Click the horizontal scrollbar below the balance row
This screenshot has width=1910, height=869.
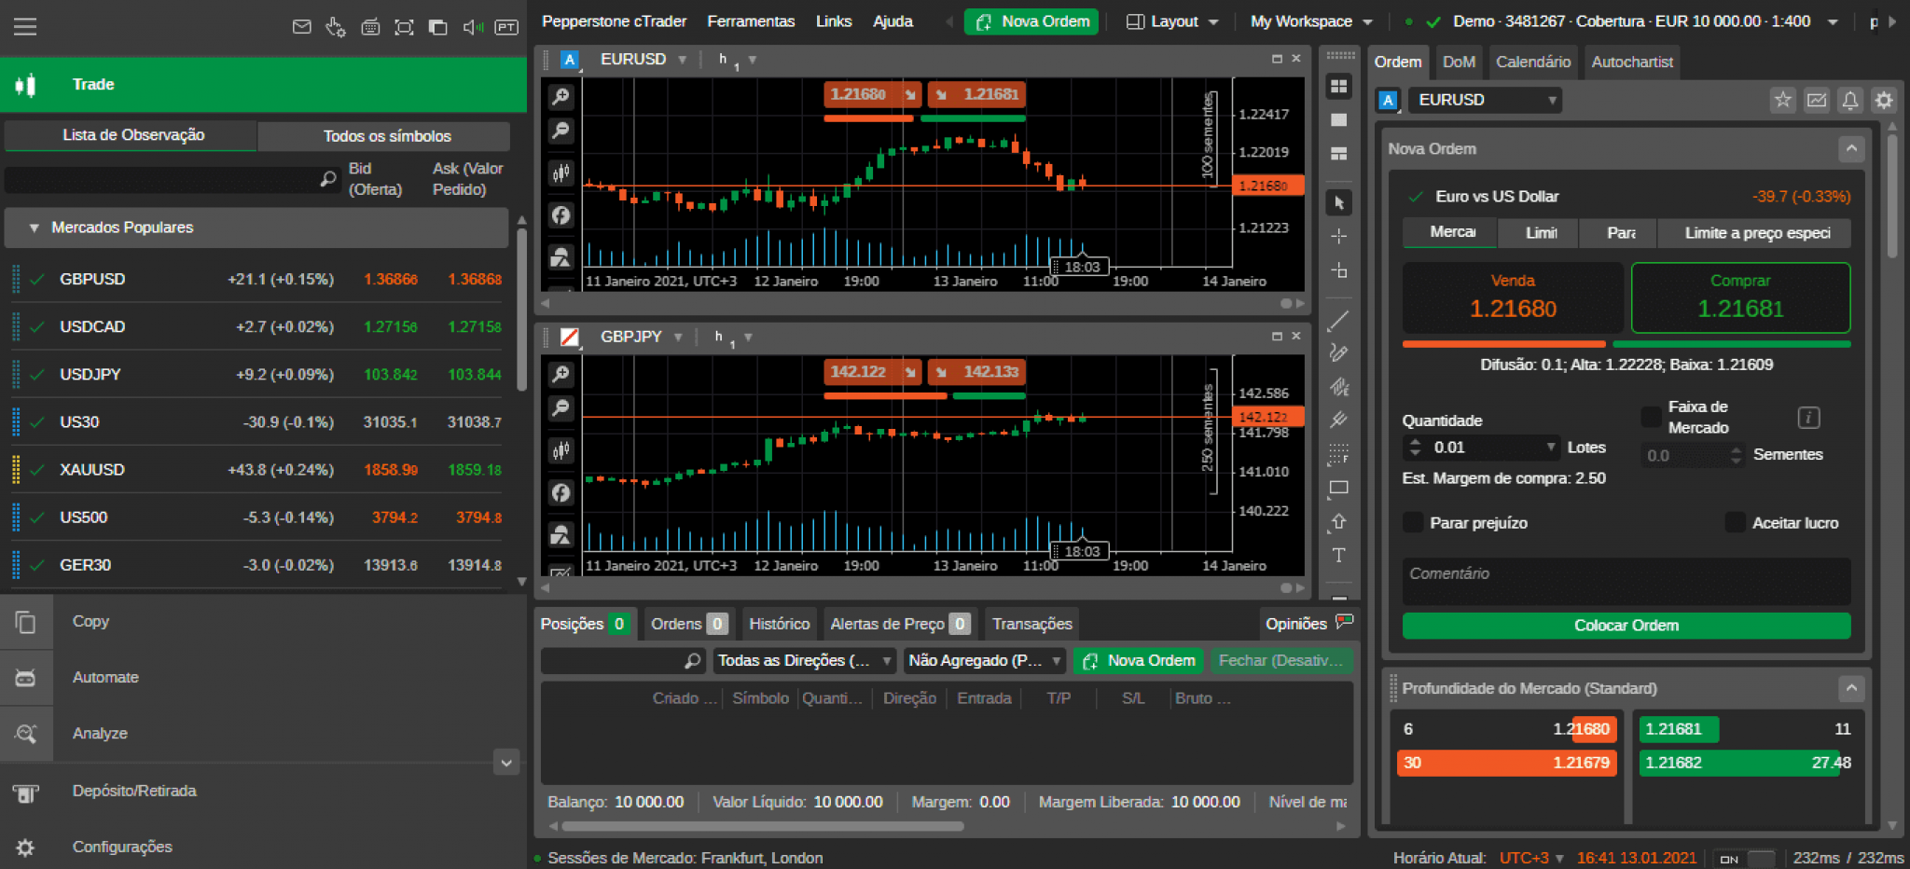pos(762,826)
